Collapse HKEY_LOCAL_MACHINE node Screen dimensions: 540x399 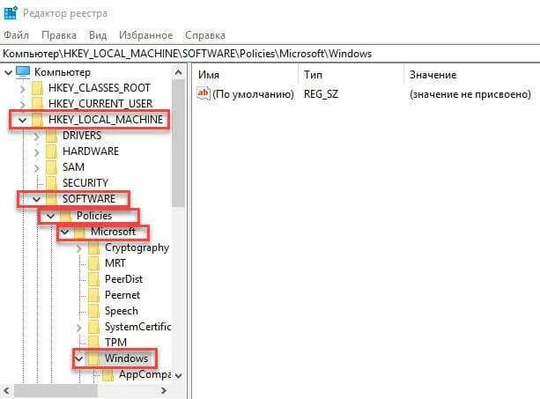[23, 120]
